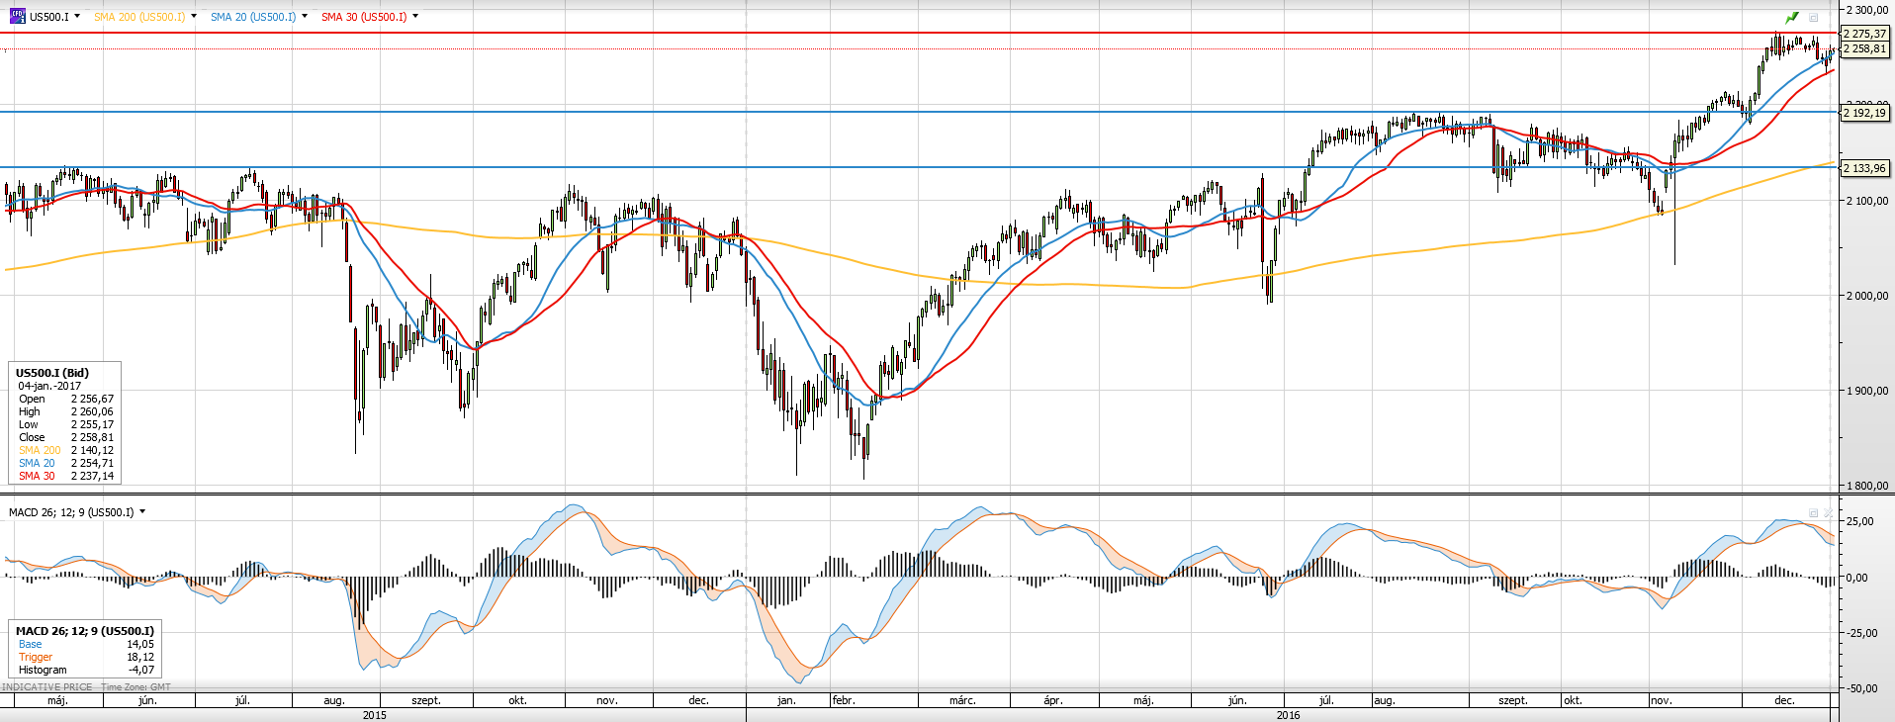This screenshot has width=1895, height=722.
Task: Click the SMA 200 value 2 140,12
Action: pos(92,450)
